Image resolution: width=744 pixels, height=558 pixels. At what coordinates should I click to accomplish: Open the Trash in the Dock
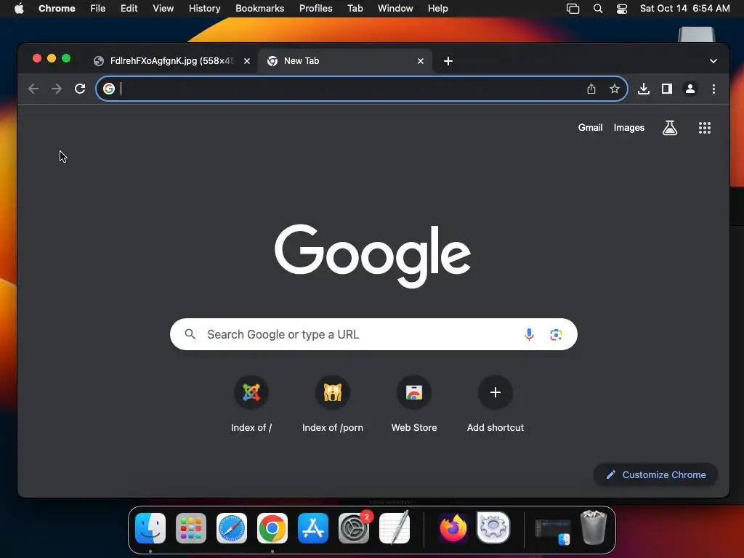coord(593,527)
